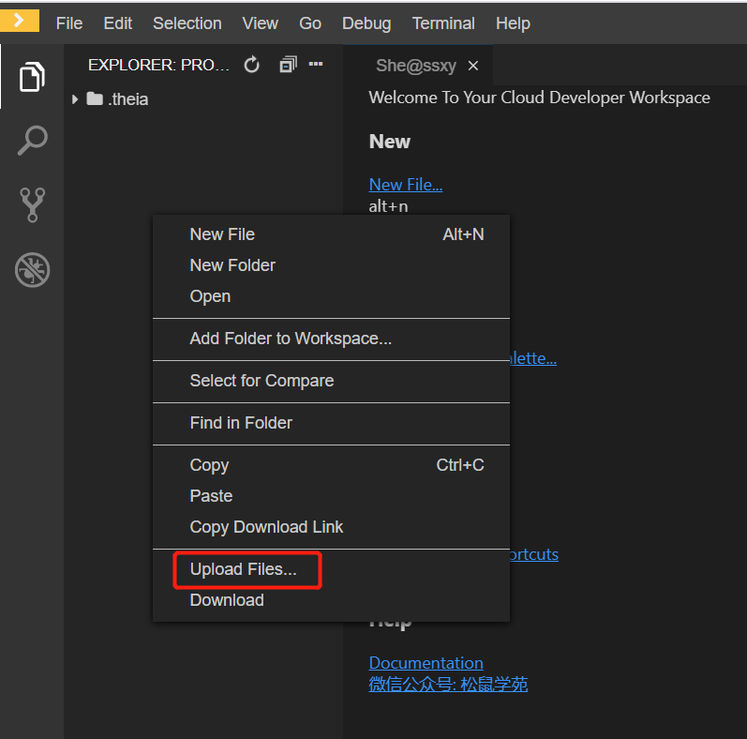Select Open in the context menu

click(331, 296)
